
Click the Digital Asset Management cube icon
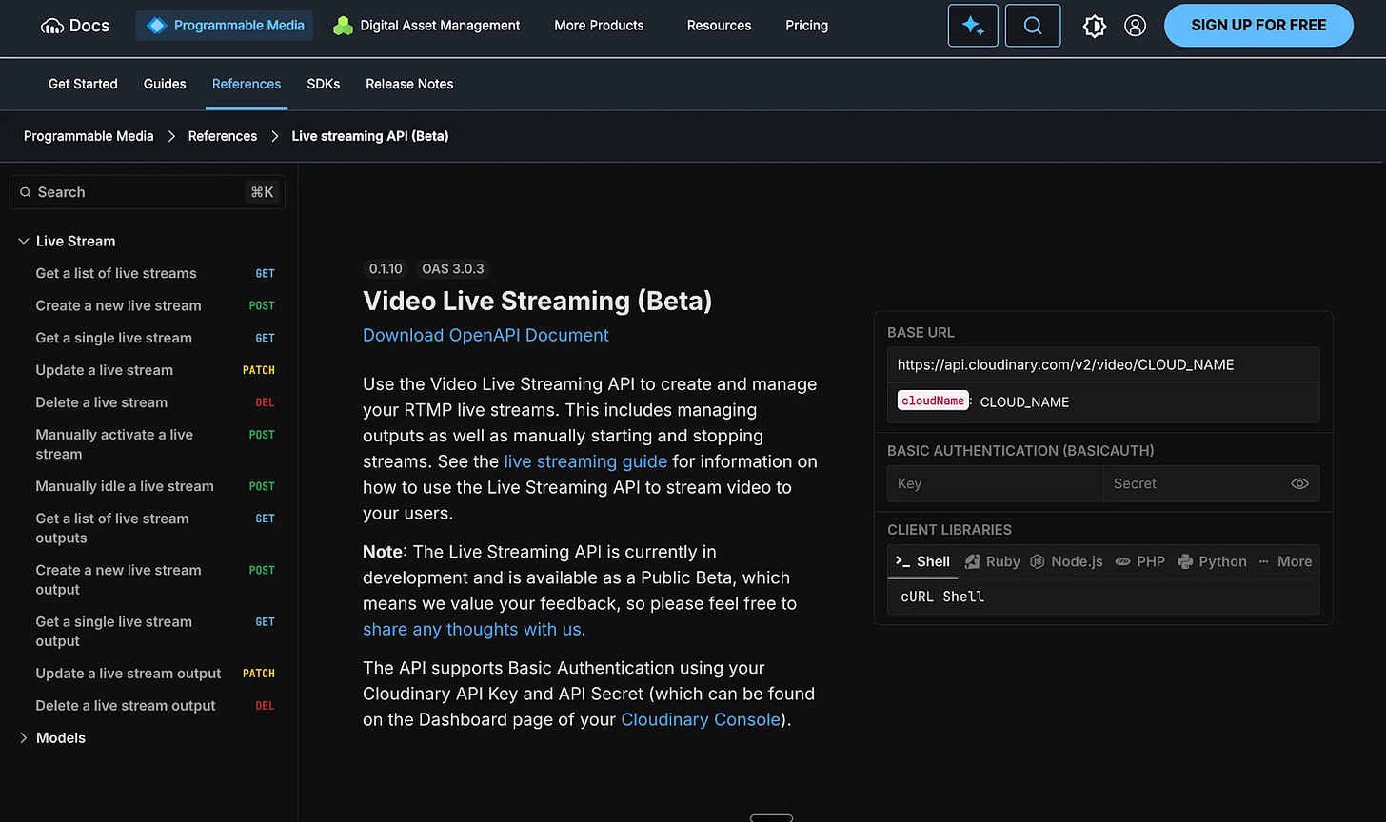[343, 26]
